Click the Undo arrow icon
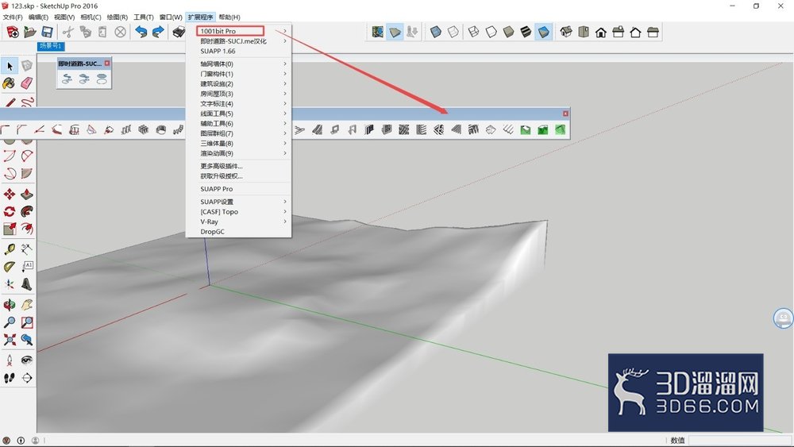The width and height of the screenshot is (794, 447). pos(141,32)
